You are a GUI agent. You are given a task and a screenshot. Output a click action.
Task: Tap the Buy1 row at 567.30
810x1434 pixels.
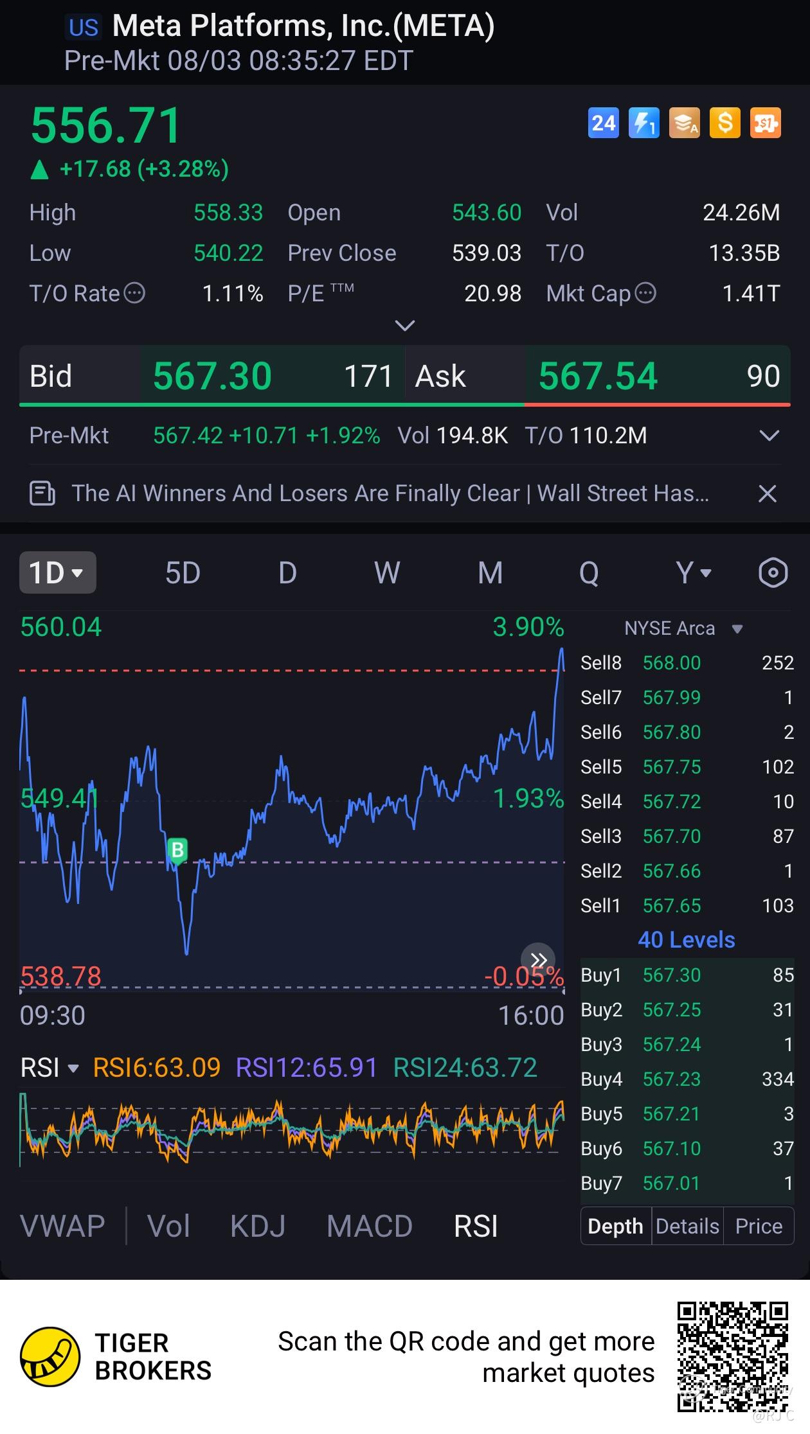687,975
